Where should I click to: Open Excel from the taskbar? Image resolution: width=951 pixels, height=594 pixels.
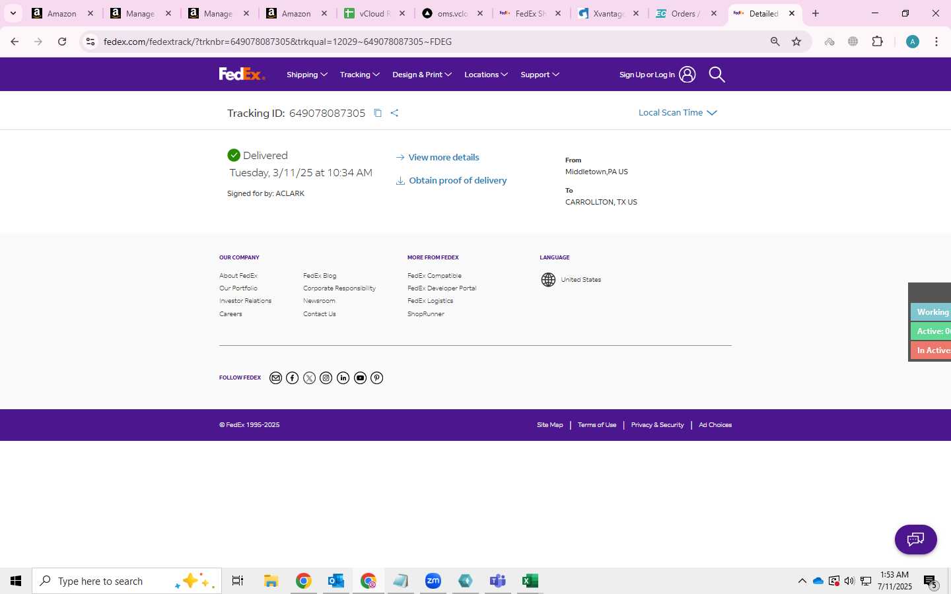tap(530, 581)
